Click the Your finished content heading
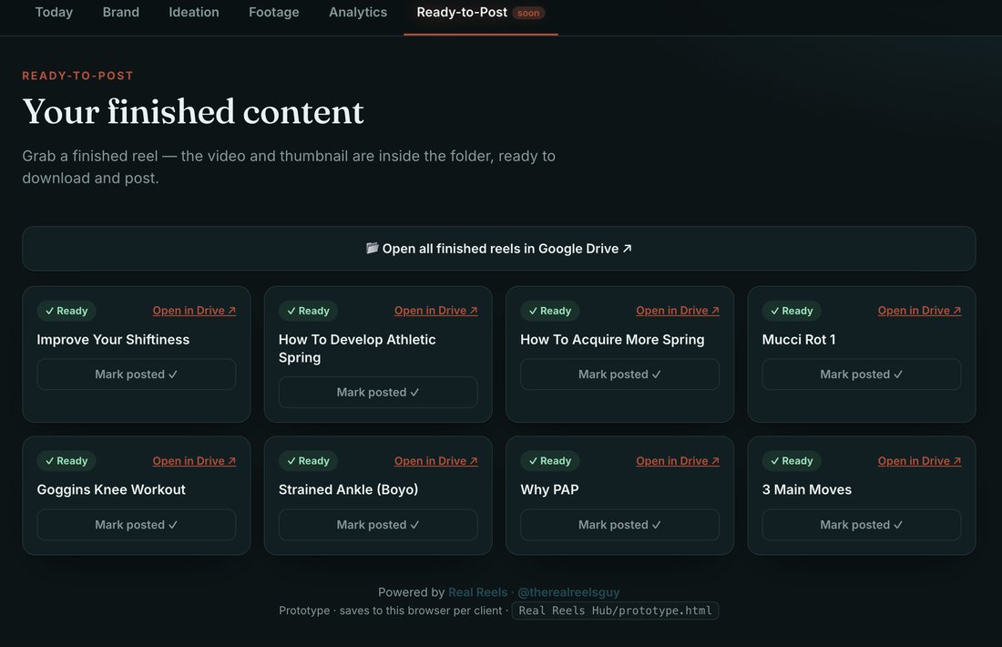 [x=193, y=112]
